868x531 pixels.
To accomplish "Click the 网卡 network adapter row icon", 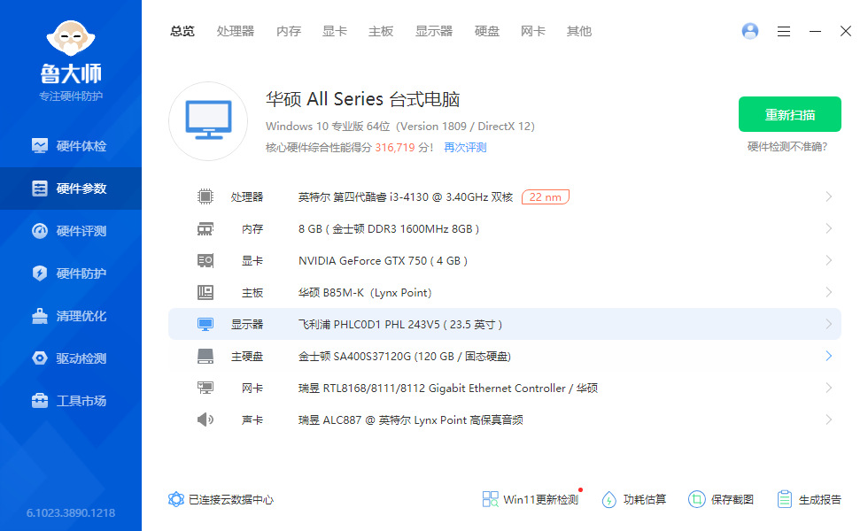I will click(x=205, y=388).
